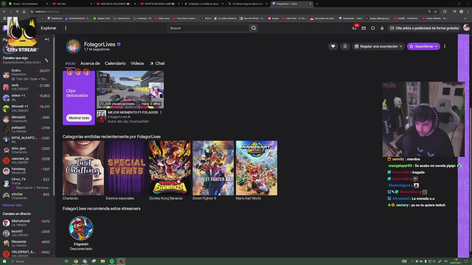Open keznit1 live channel in sidebar
Viewport: 472px width, 265px height.
pos(27,233)
